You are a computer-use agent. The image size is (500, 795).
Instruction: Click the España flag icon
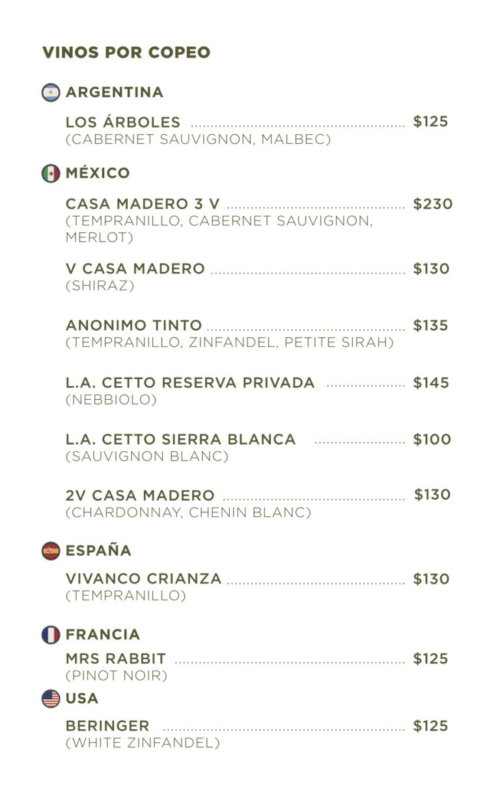[x=51, y=551]
